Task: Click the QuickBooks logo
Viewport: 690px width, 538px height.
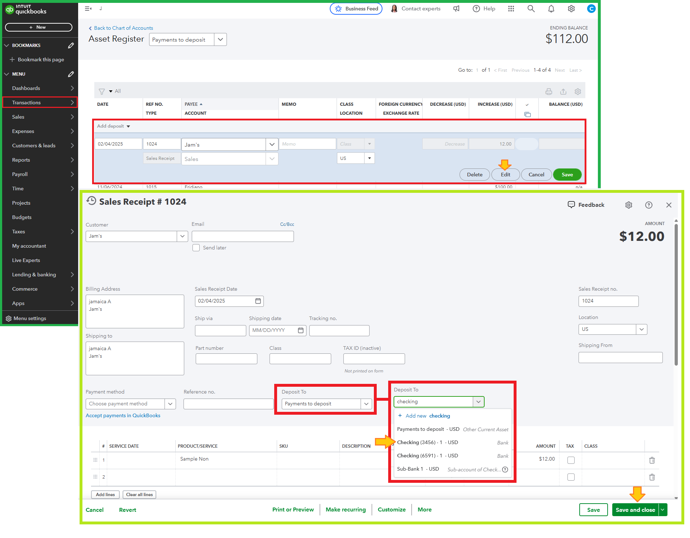Action: coord(26,9)
